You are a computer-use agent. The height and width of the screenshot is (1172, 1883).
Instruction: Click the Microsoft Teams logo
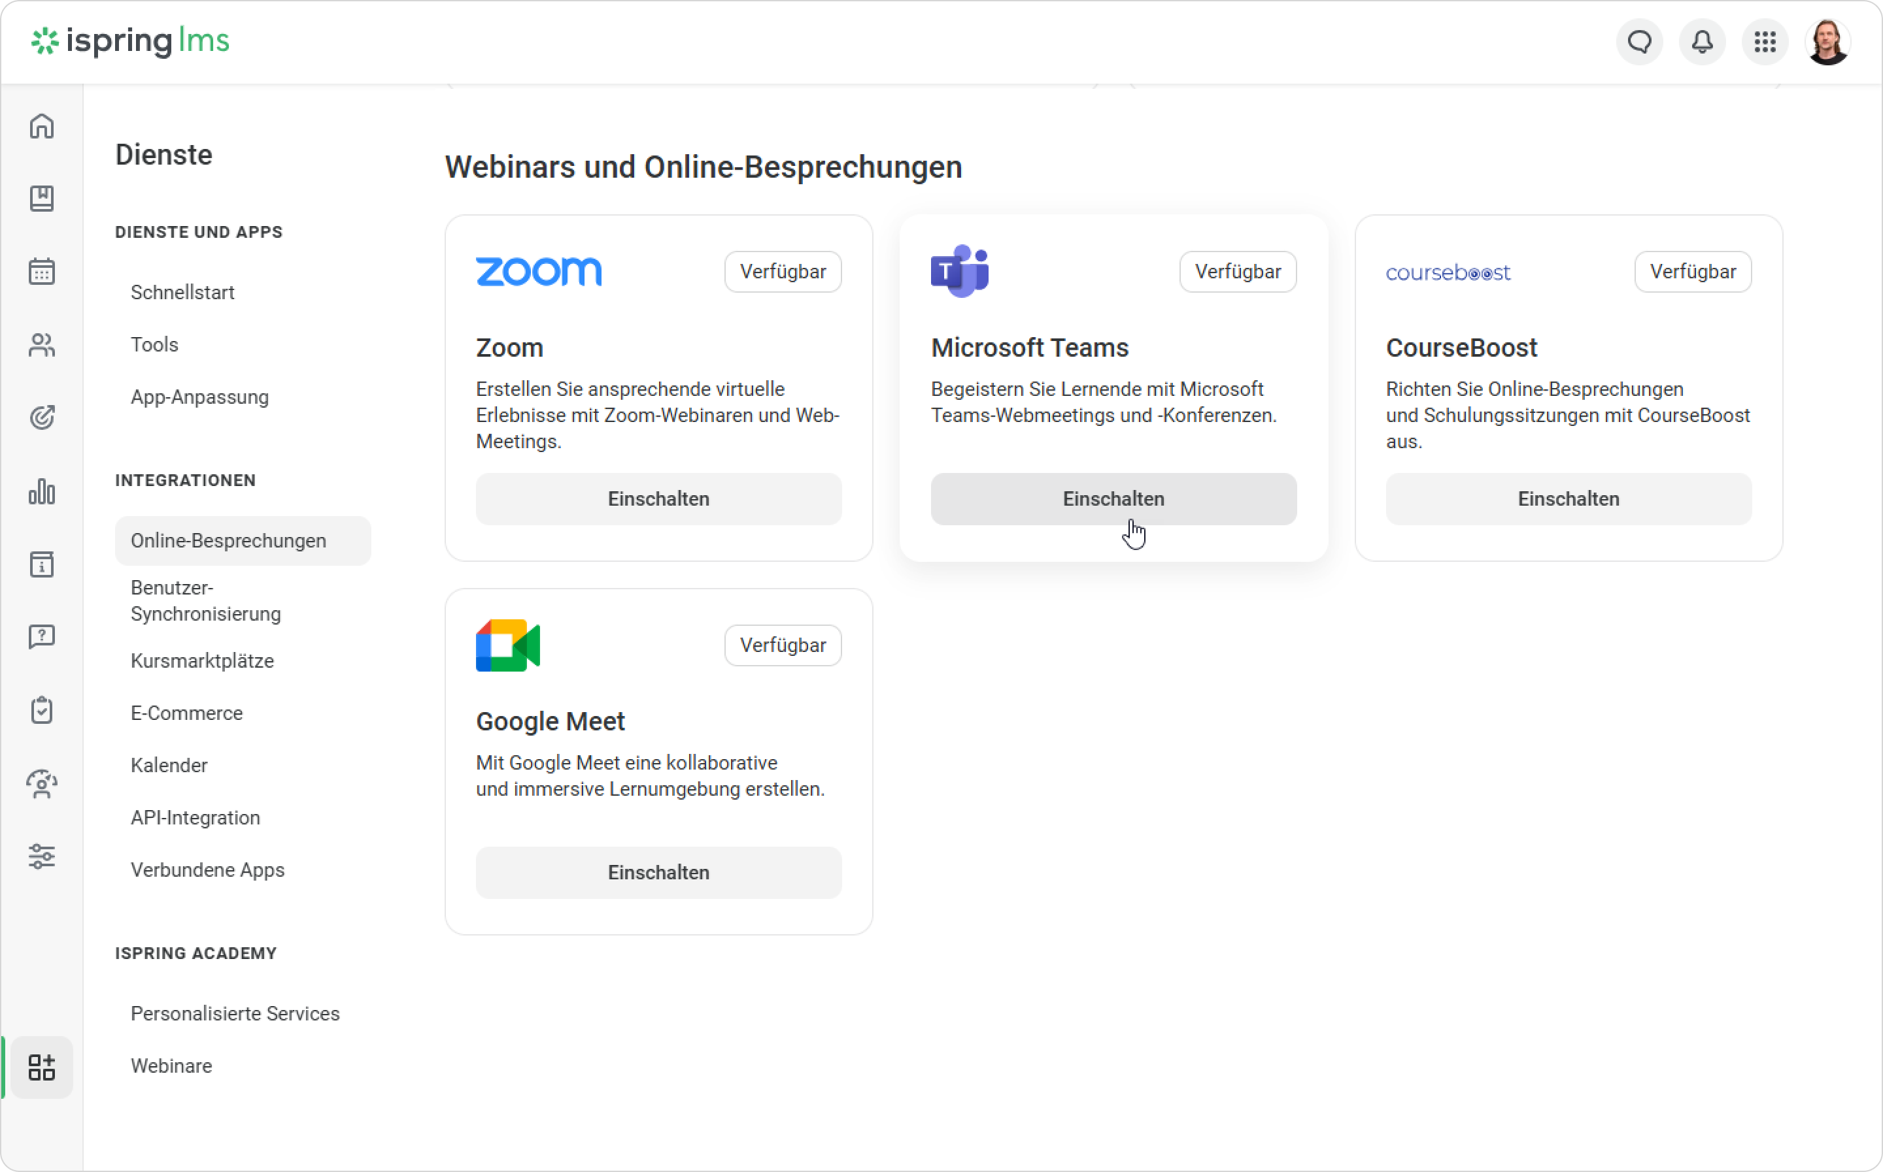959,271
